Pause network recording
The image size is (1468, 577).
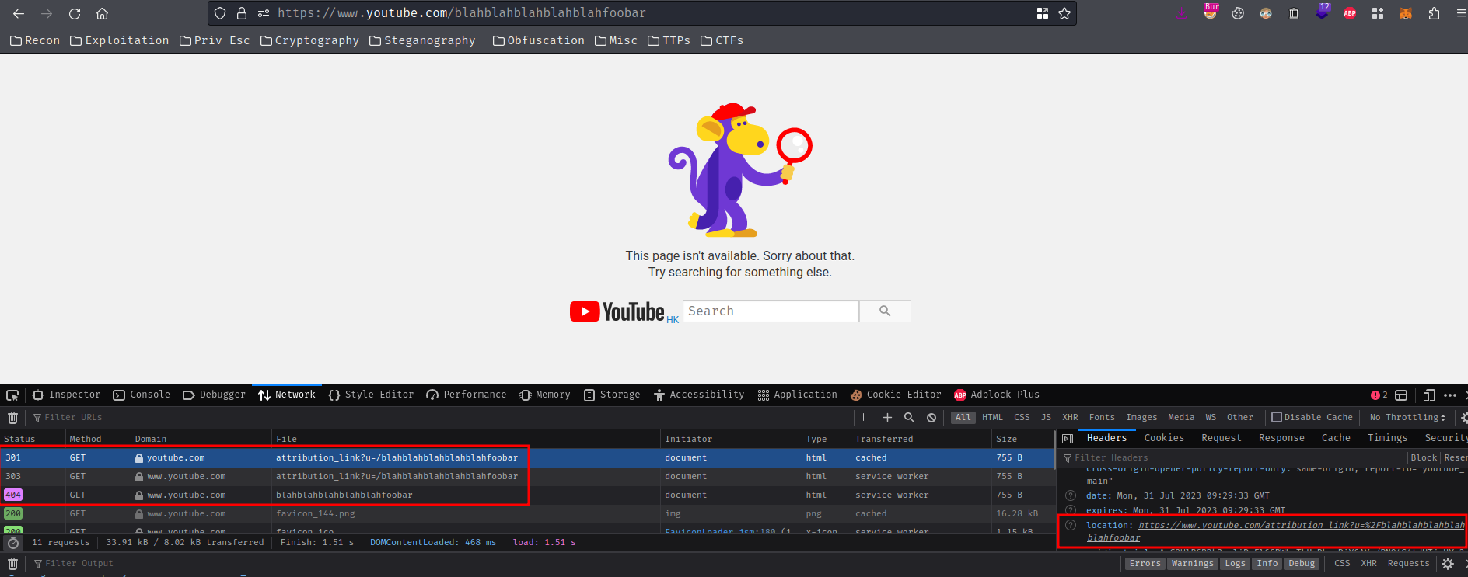865,418
